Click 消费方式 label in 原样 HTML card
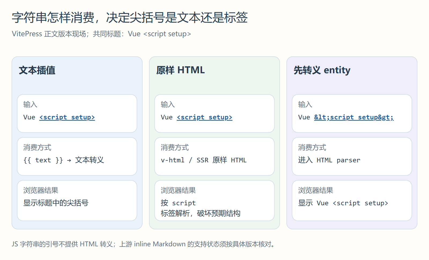This screenshot has height=260, width=429. (x=175, y=147)
